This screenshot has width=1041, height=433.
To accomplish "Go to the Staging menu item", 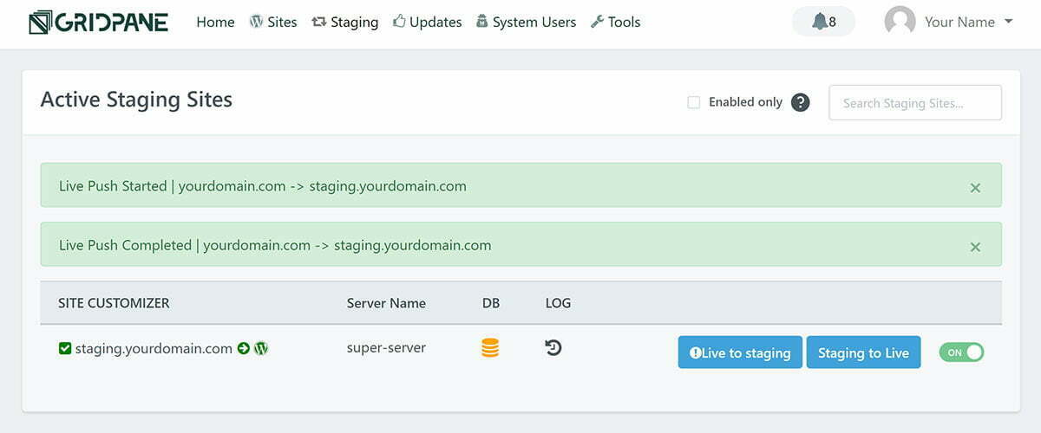I will pos(345,23).
